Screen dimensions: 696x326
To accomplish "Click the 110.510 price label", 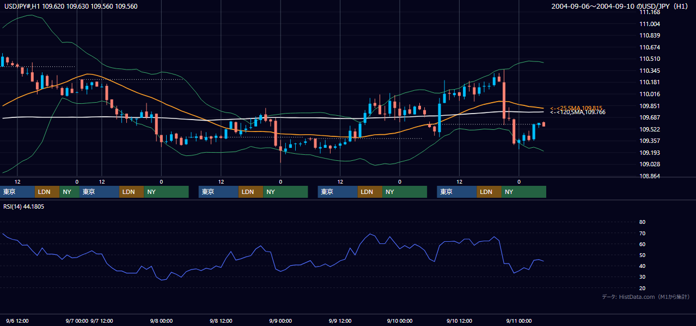I will tap(649, 59).
